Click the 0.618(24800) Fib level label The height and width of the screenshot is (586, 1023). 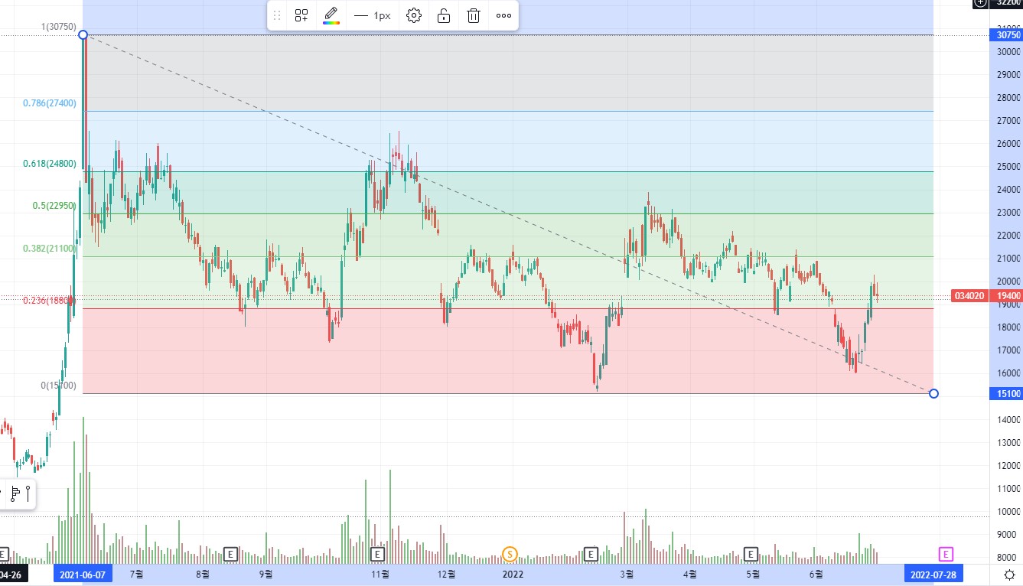[x=50, y=163]
